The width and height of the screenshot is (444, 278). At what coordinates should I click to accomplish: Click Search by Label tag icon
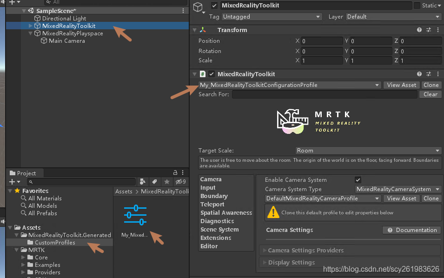[154, 181]
